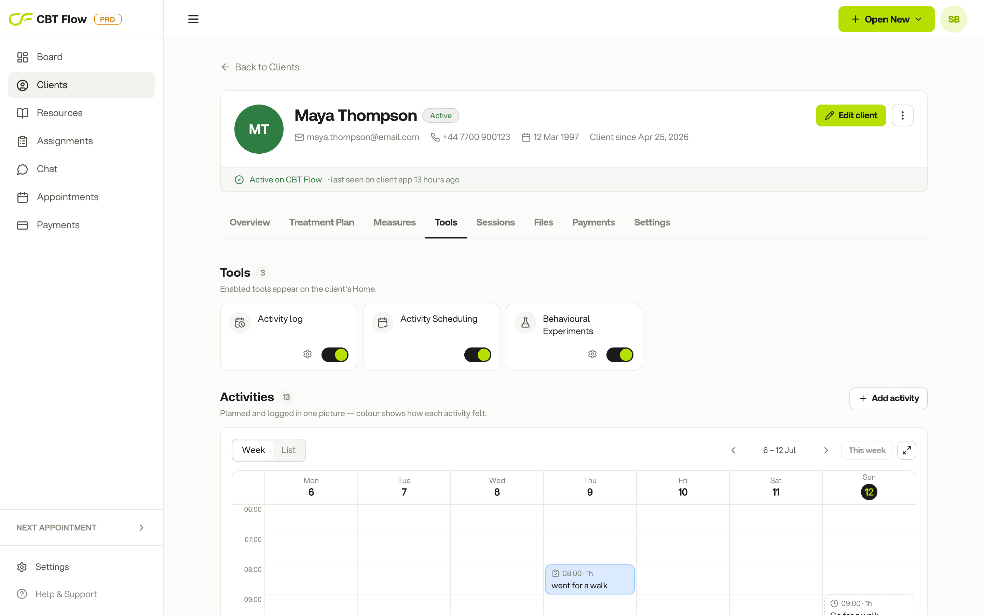Click the Activity log tool icon

[x=240, y=323]
